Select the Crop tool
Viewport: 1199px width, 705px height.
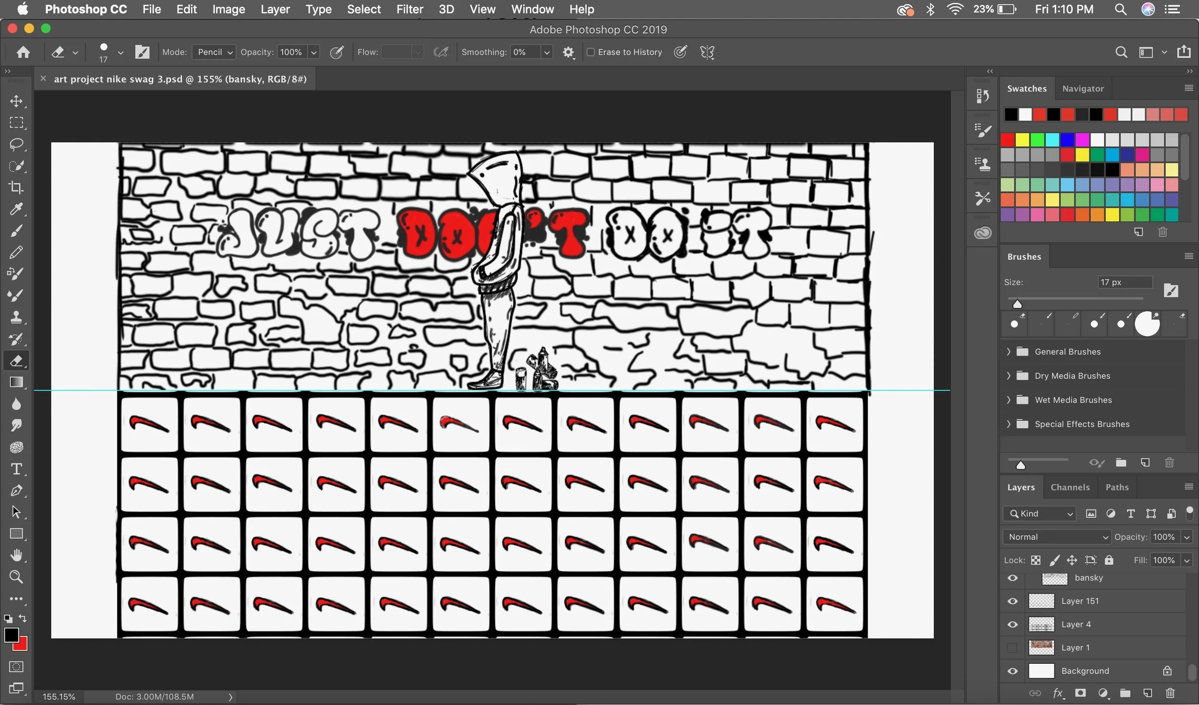tap(16, 188)
